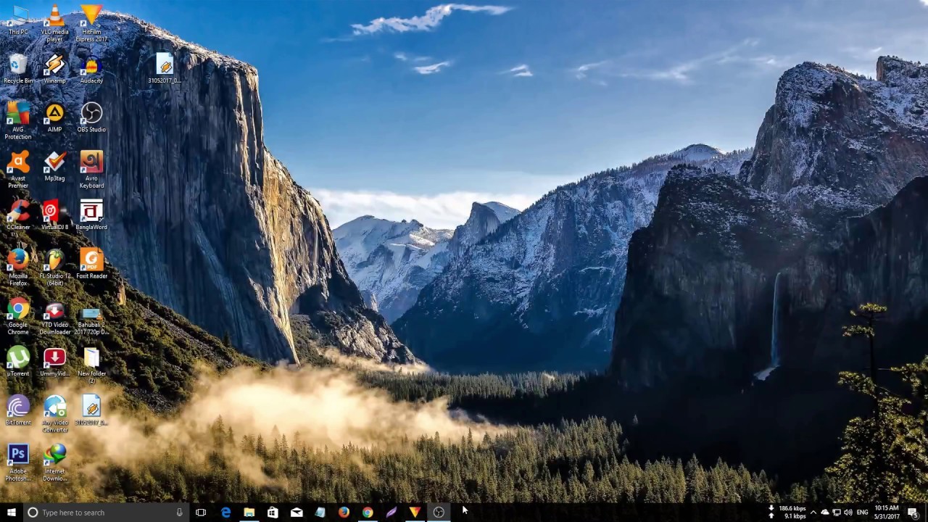Select the FL Studio 12 desktop icon
This screenshot has width=928, height=522.
tap(54, 260)
